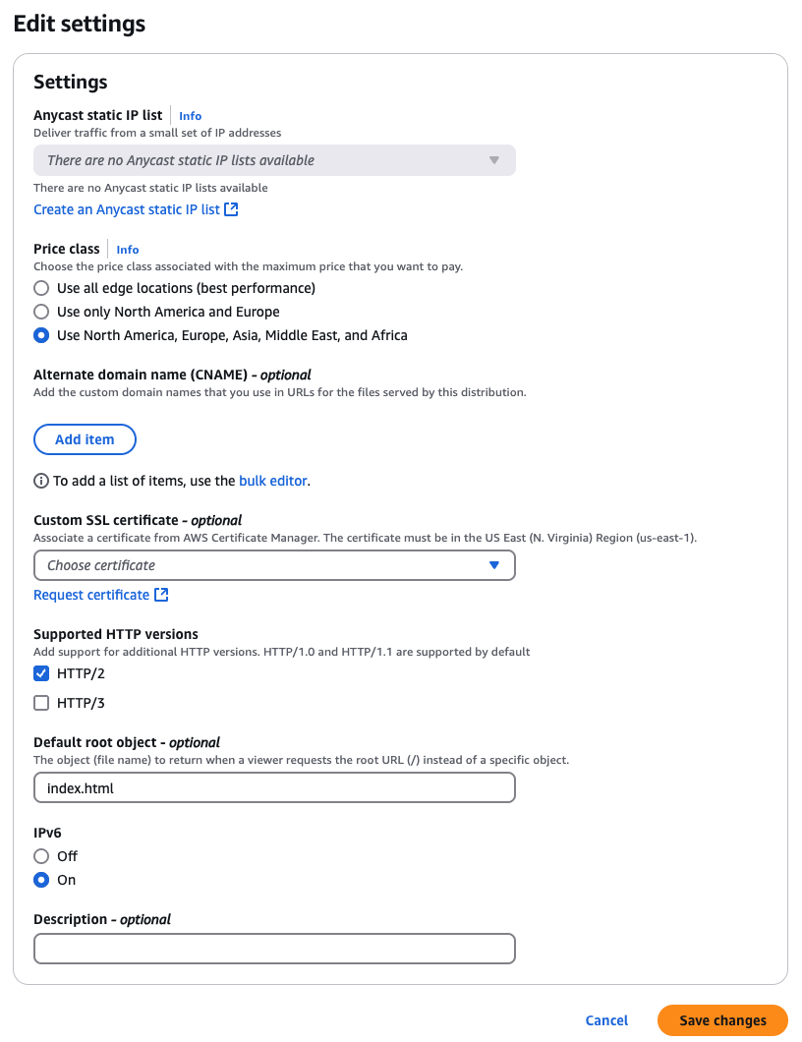Click the external link icon beside Create Anycast list
Screen dimensions: 802x1042
point(232,209)
